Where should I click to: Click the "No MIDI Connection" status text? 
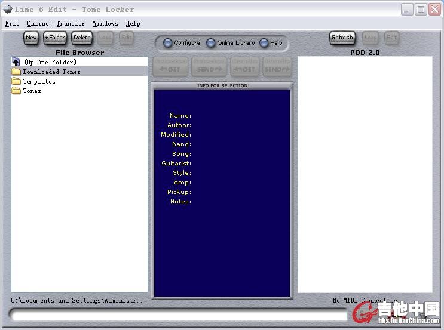(x=365, y=300)
